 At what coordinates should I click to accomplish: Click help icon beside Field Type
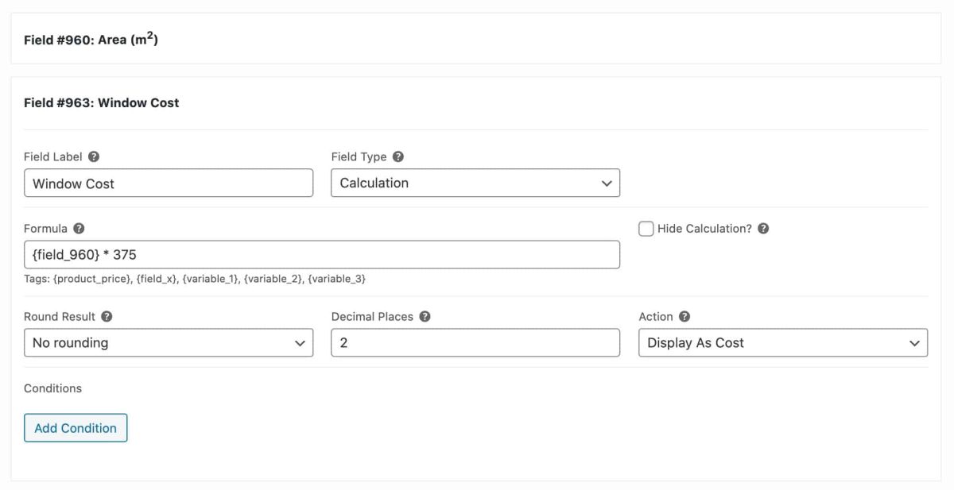[x=398, y=157]
